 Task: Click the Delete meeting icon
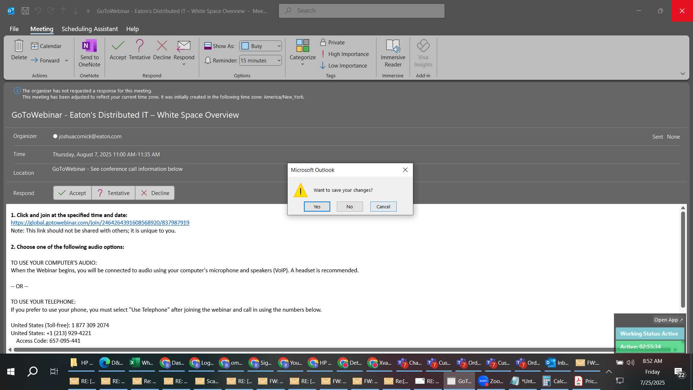(19, 50)
